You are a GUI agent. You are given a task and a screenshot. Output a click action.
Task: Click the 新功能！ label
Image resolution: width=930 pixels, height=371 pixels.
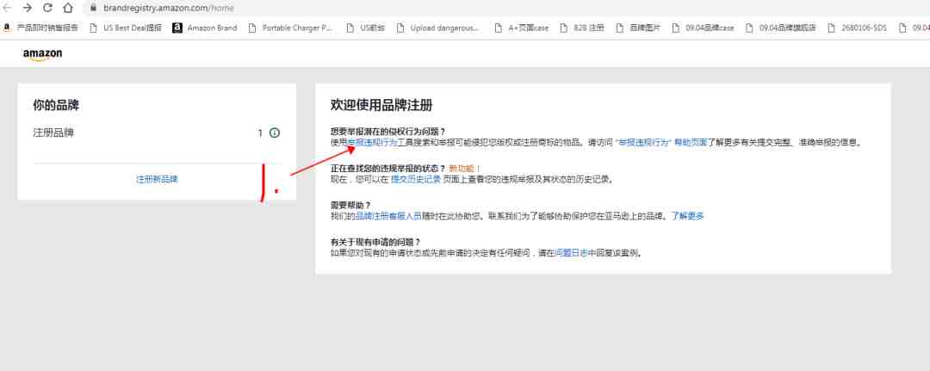coord(465,169)
